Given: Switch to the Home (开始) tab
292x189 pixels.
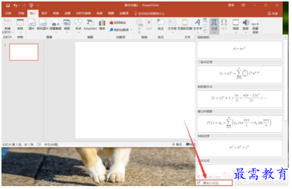Looking at the screenshot, I should tap(21, 13).
